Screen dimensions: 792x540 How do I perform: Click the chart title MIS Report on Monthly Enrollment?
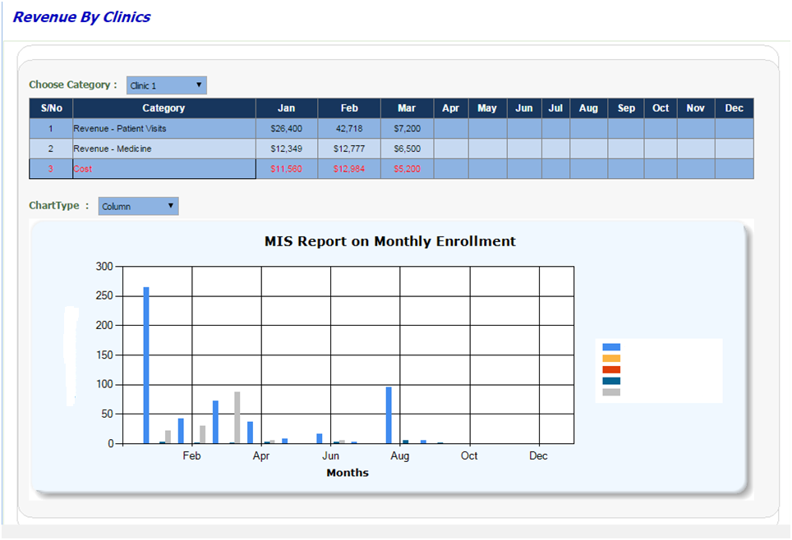(x=389, y=241)
